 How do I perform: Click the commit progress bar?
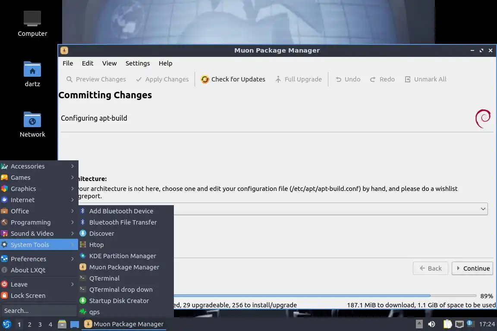(x=325, y=296)
